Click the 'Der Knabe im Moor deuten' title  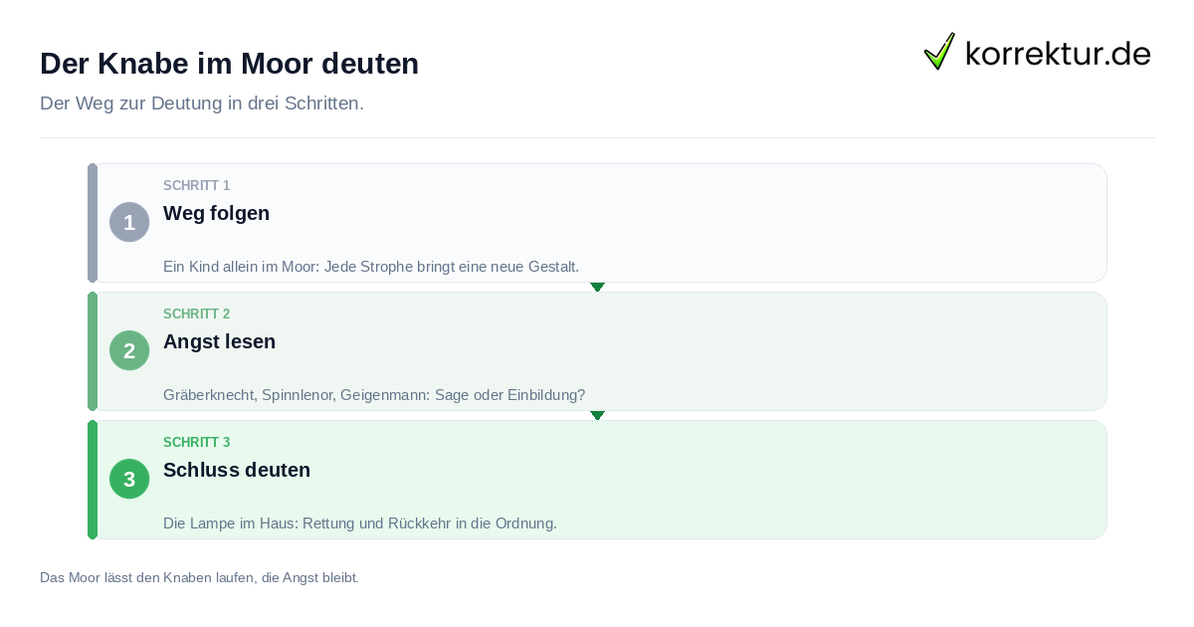tap(229, 64)
